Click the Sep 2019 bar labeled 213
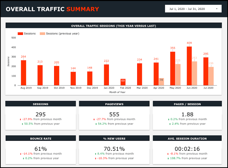This screenshot has height=168, width=228. (x=40, y=75)
